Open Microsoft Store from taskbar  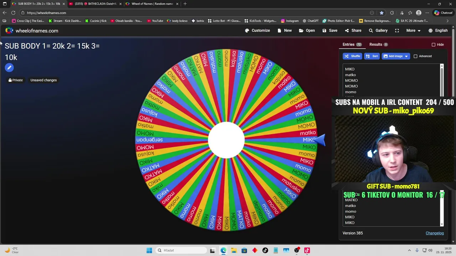point(244,250)
